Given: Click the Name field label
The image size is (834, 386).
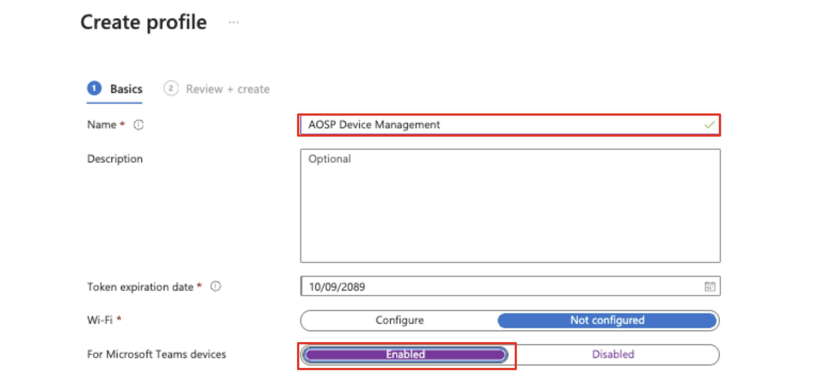Looking at the screenshot, I should [102, 125].
